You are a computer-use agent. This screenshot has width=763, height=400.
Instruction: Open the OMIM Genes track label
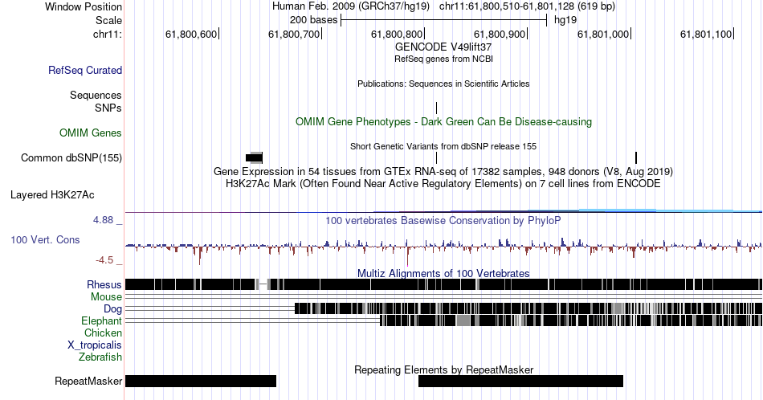90,133
